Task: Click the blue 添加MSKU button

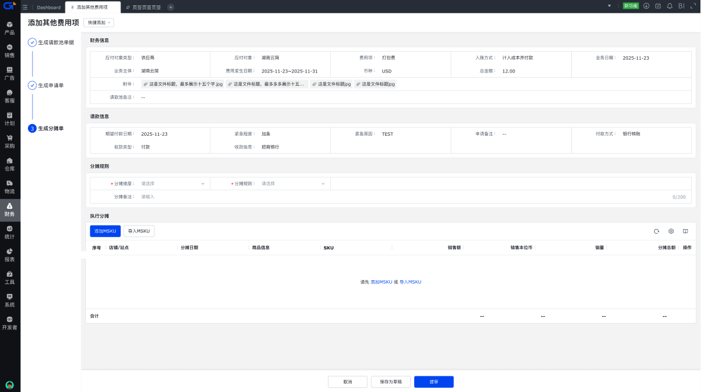Action: pos(105,231)
